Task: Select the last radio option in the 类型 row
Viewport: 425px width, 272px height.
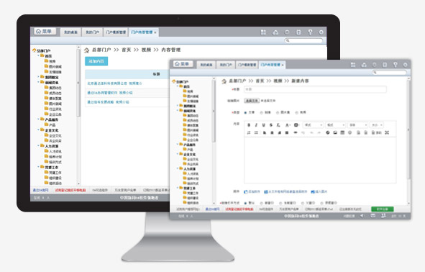Action: (297, 112)
